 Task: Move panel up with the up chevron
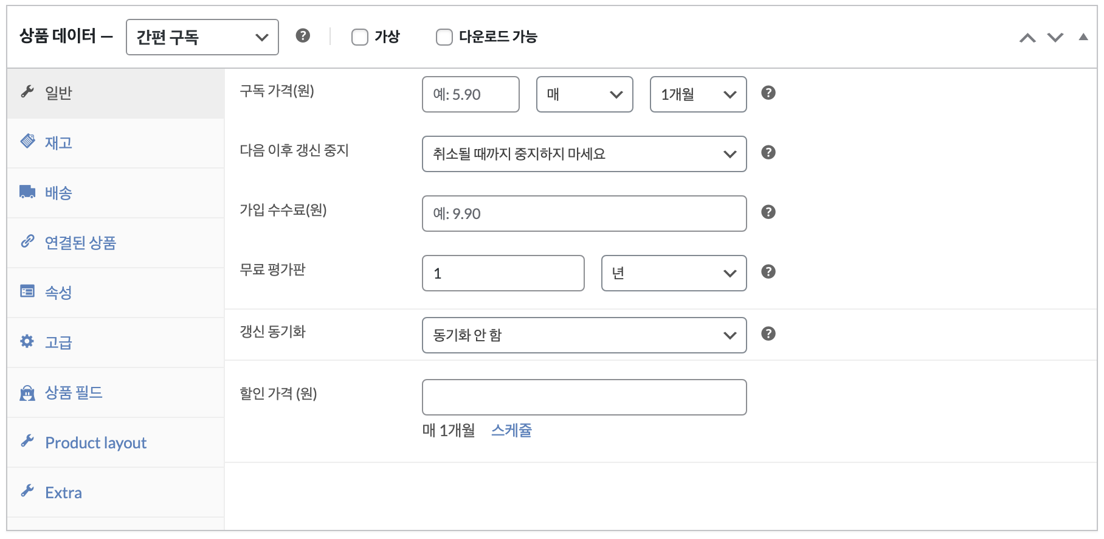coord(1027,38)
